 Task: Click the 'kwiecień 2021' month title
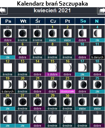point(52,10)
